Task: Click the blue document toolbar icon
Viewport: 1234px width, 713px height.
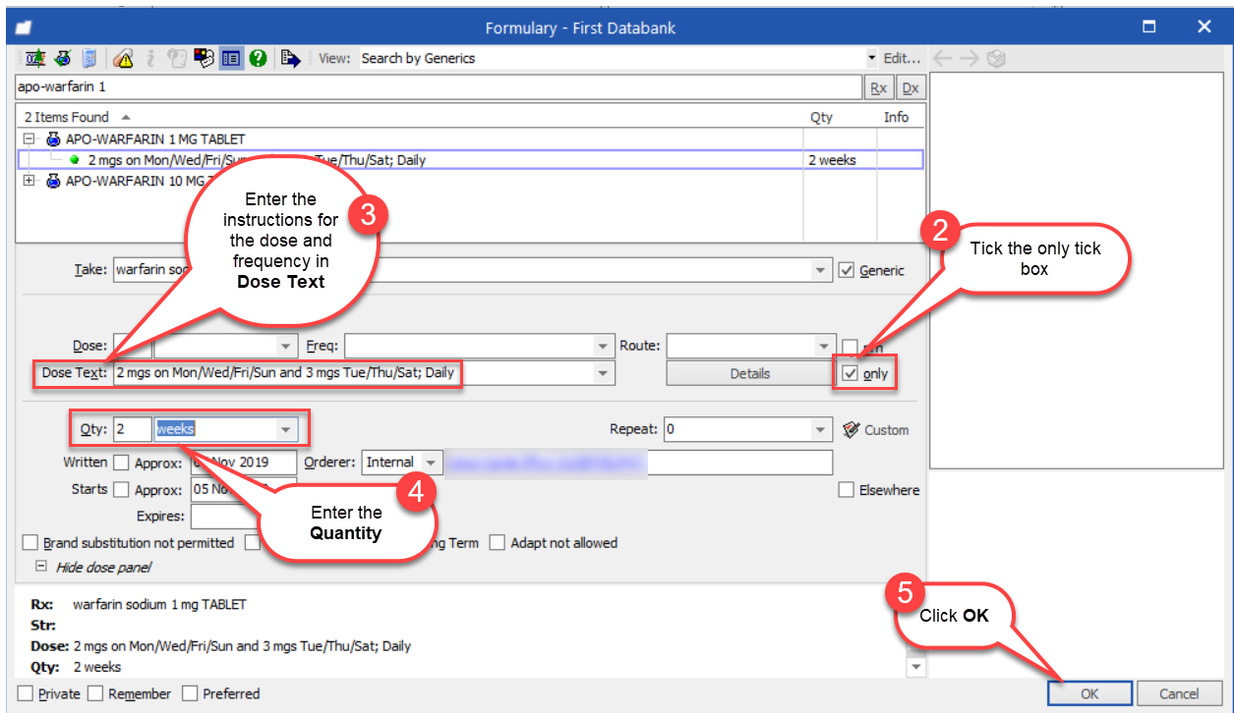Action: pyautogui.click(x=89, y=59)
